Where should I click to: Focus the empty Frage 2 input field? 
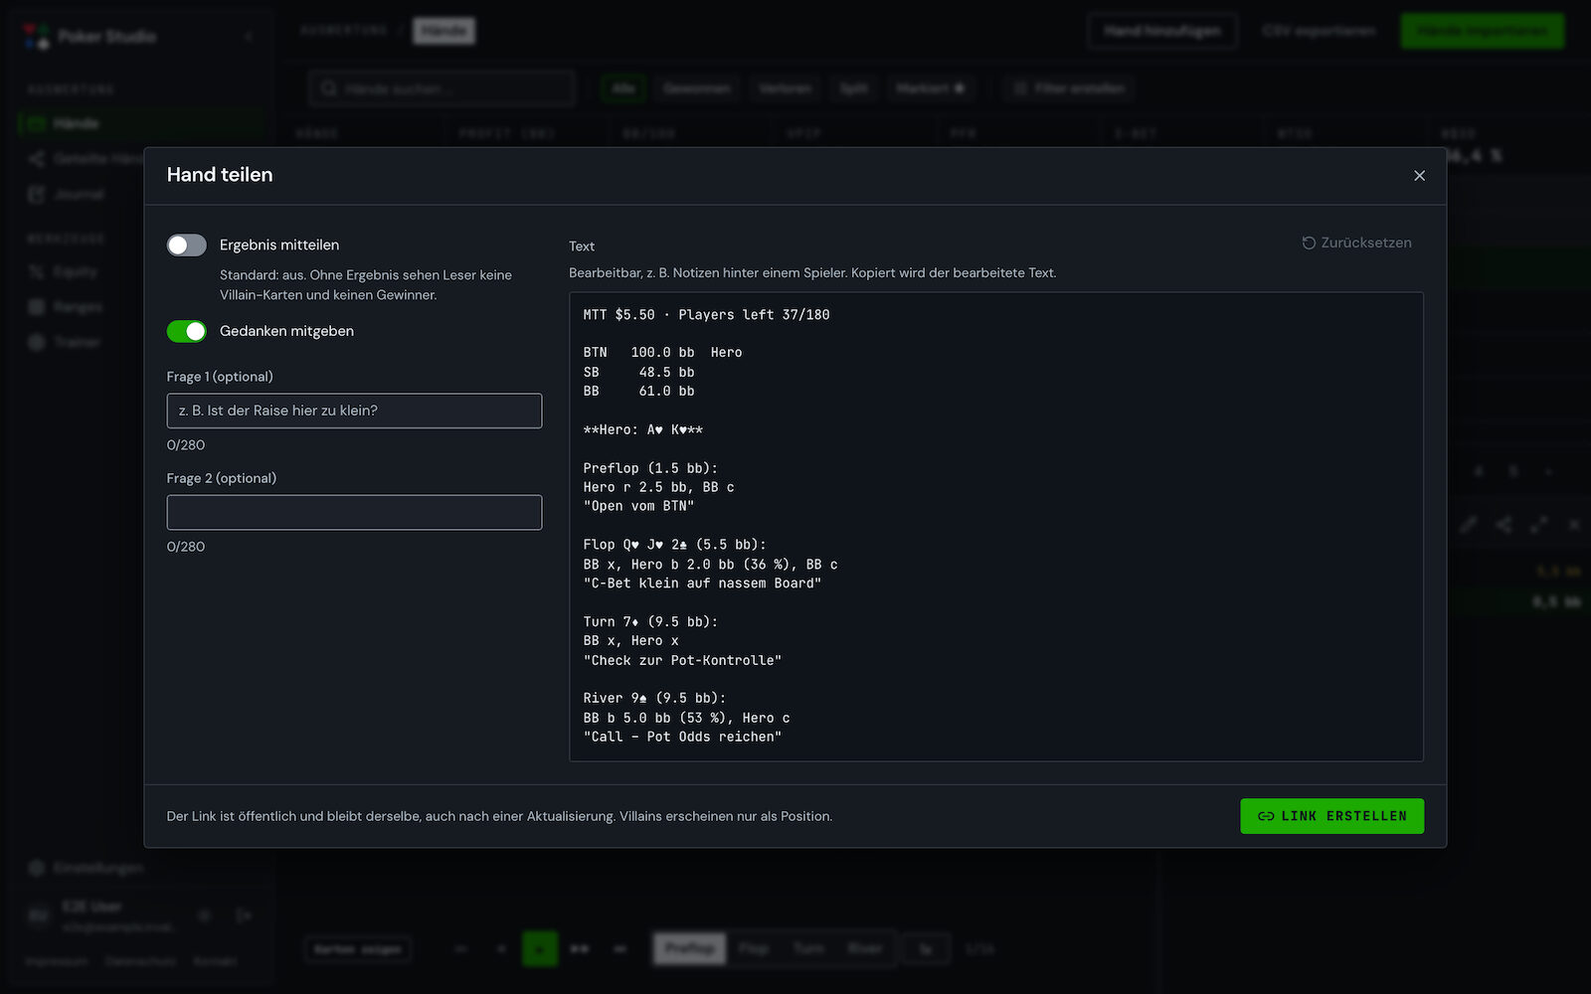pyautogui.click(x=354, y=512)
